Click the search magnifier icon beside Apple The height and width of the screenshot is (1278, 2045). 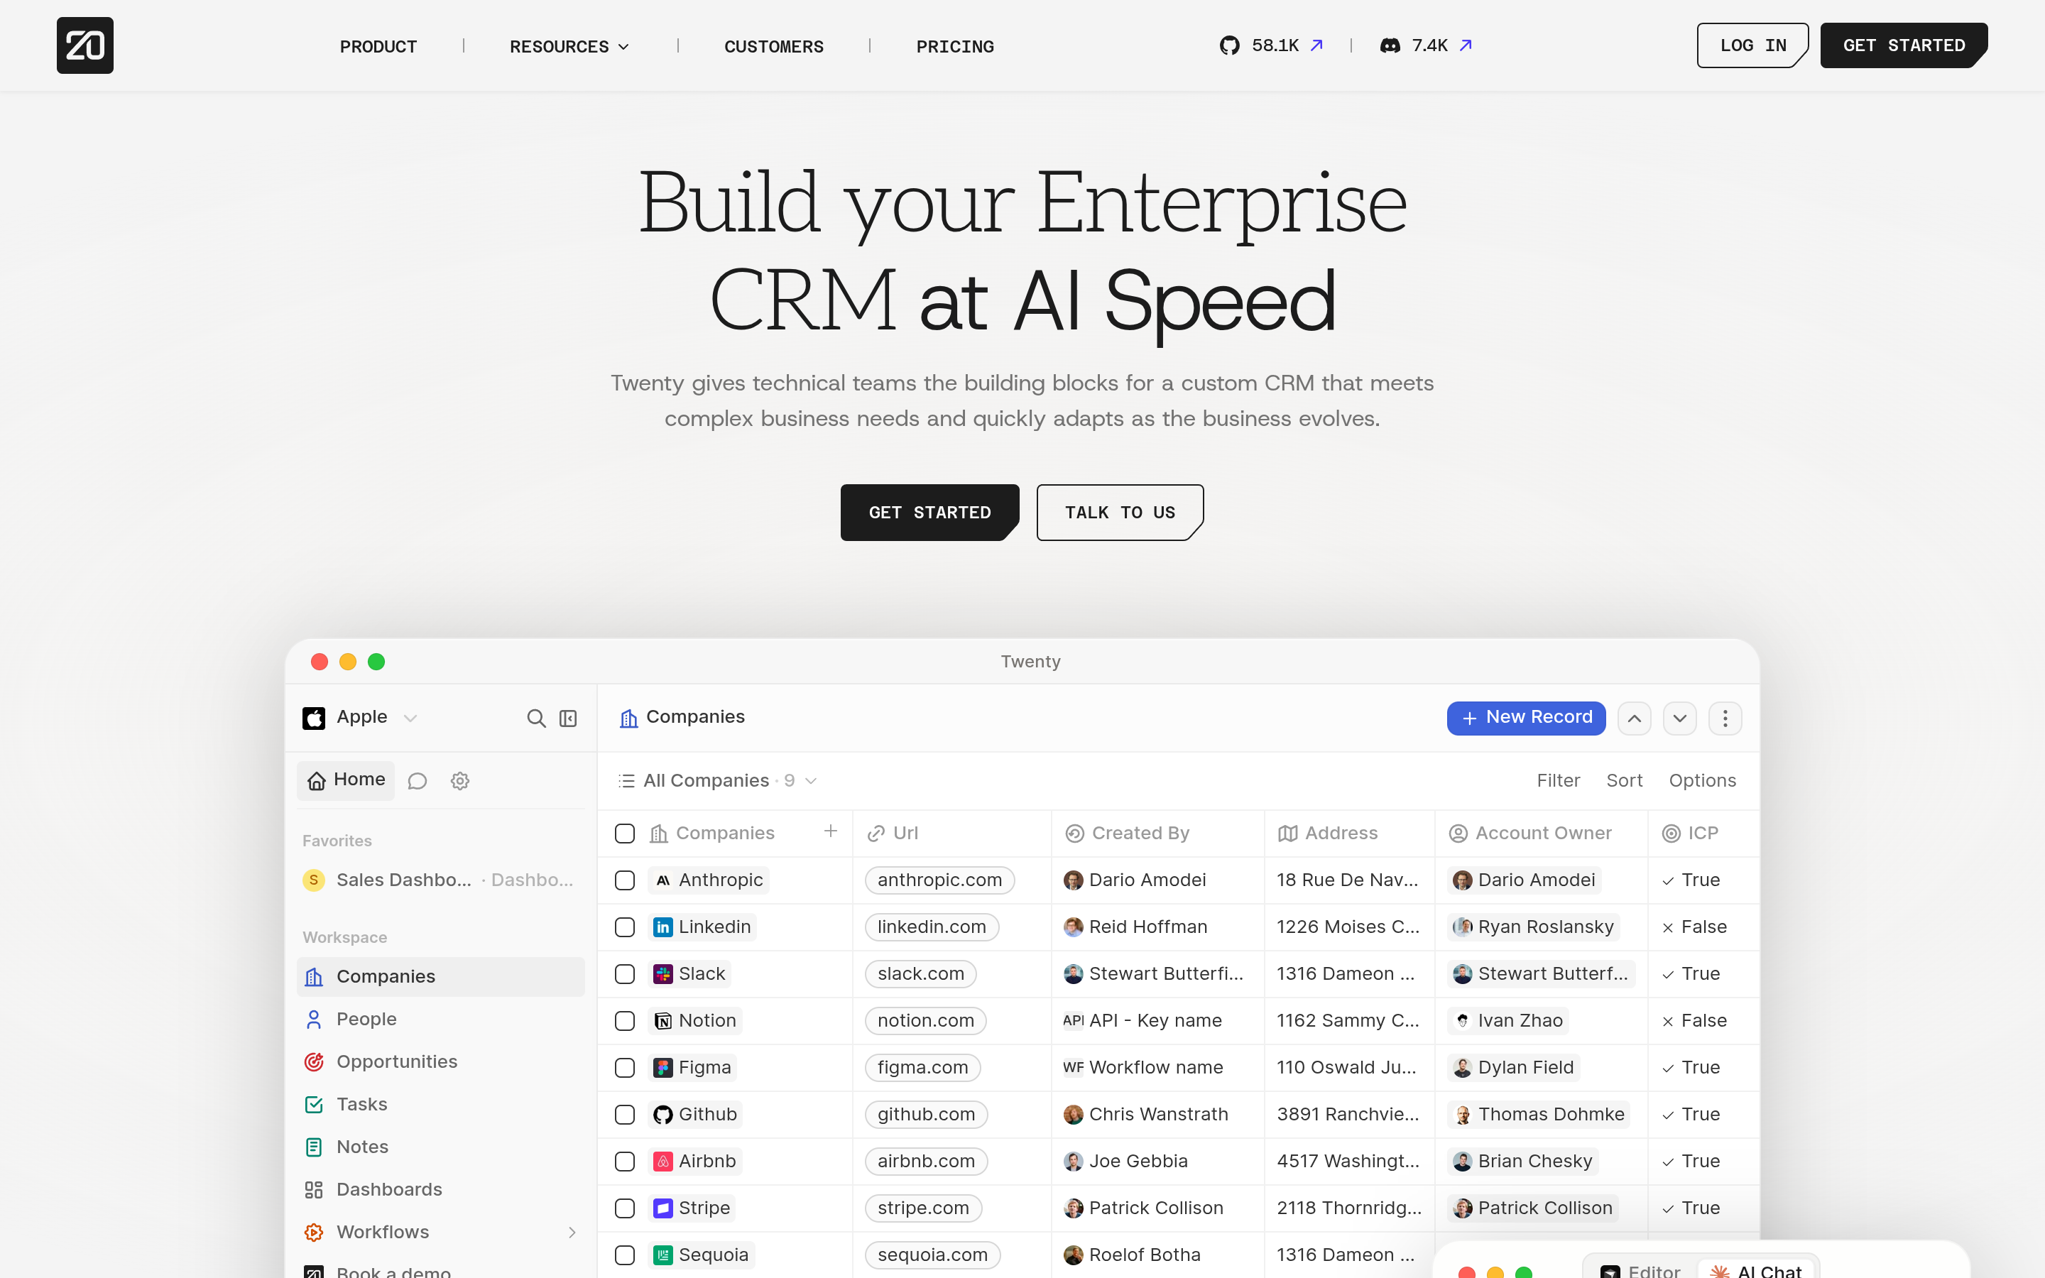point(536,719)
